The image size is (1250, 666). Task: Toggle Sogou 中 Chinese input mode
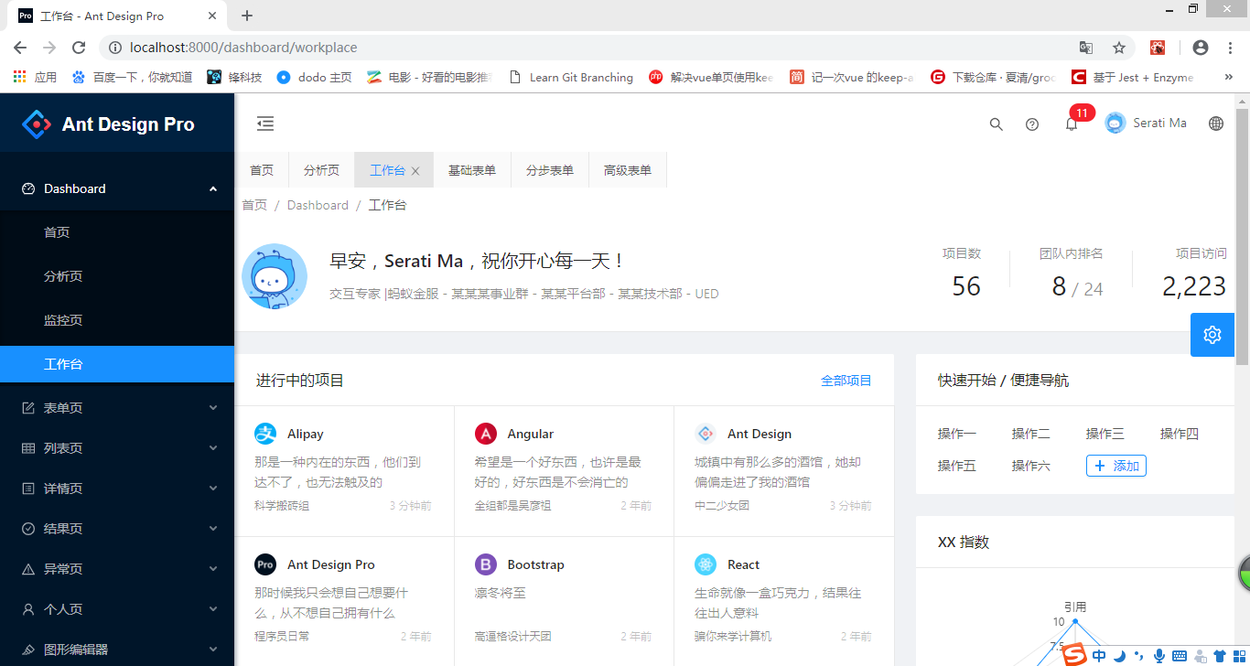click(x=1099, y=655)
